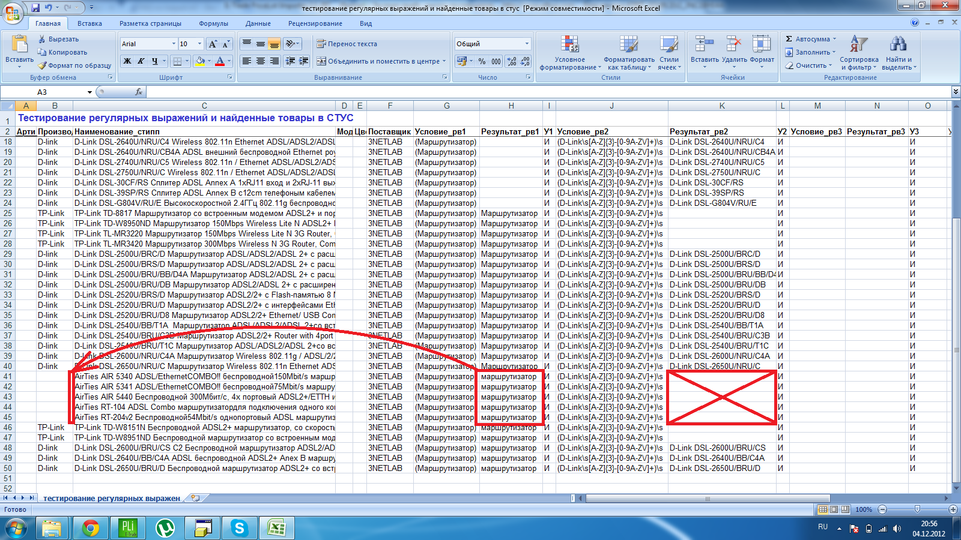Align text left in the cell

point(246,61)
